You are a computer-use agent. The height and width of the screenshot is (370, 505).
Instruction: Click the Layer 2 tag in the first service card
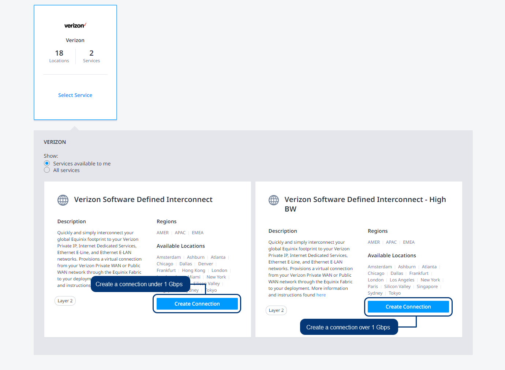65,301
